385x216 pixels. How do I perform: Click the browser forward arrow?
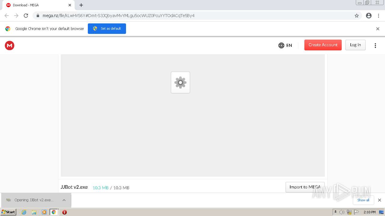[x=16, y=16]
